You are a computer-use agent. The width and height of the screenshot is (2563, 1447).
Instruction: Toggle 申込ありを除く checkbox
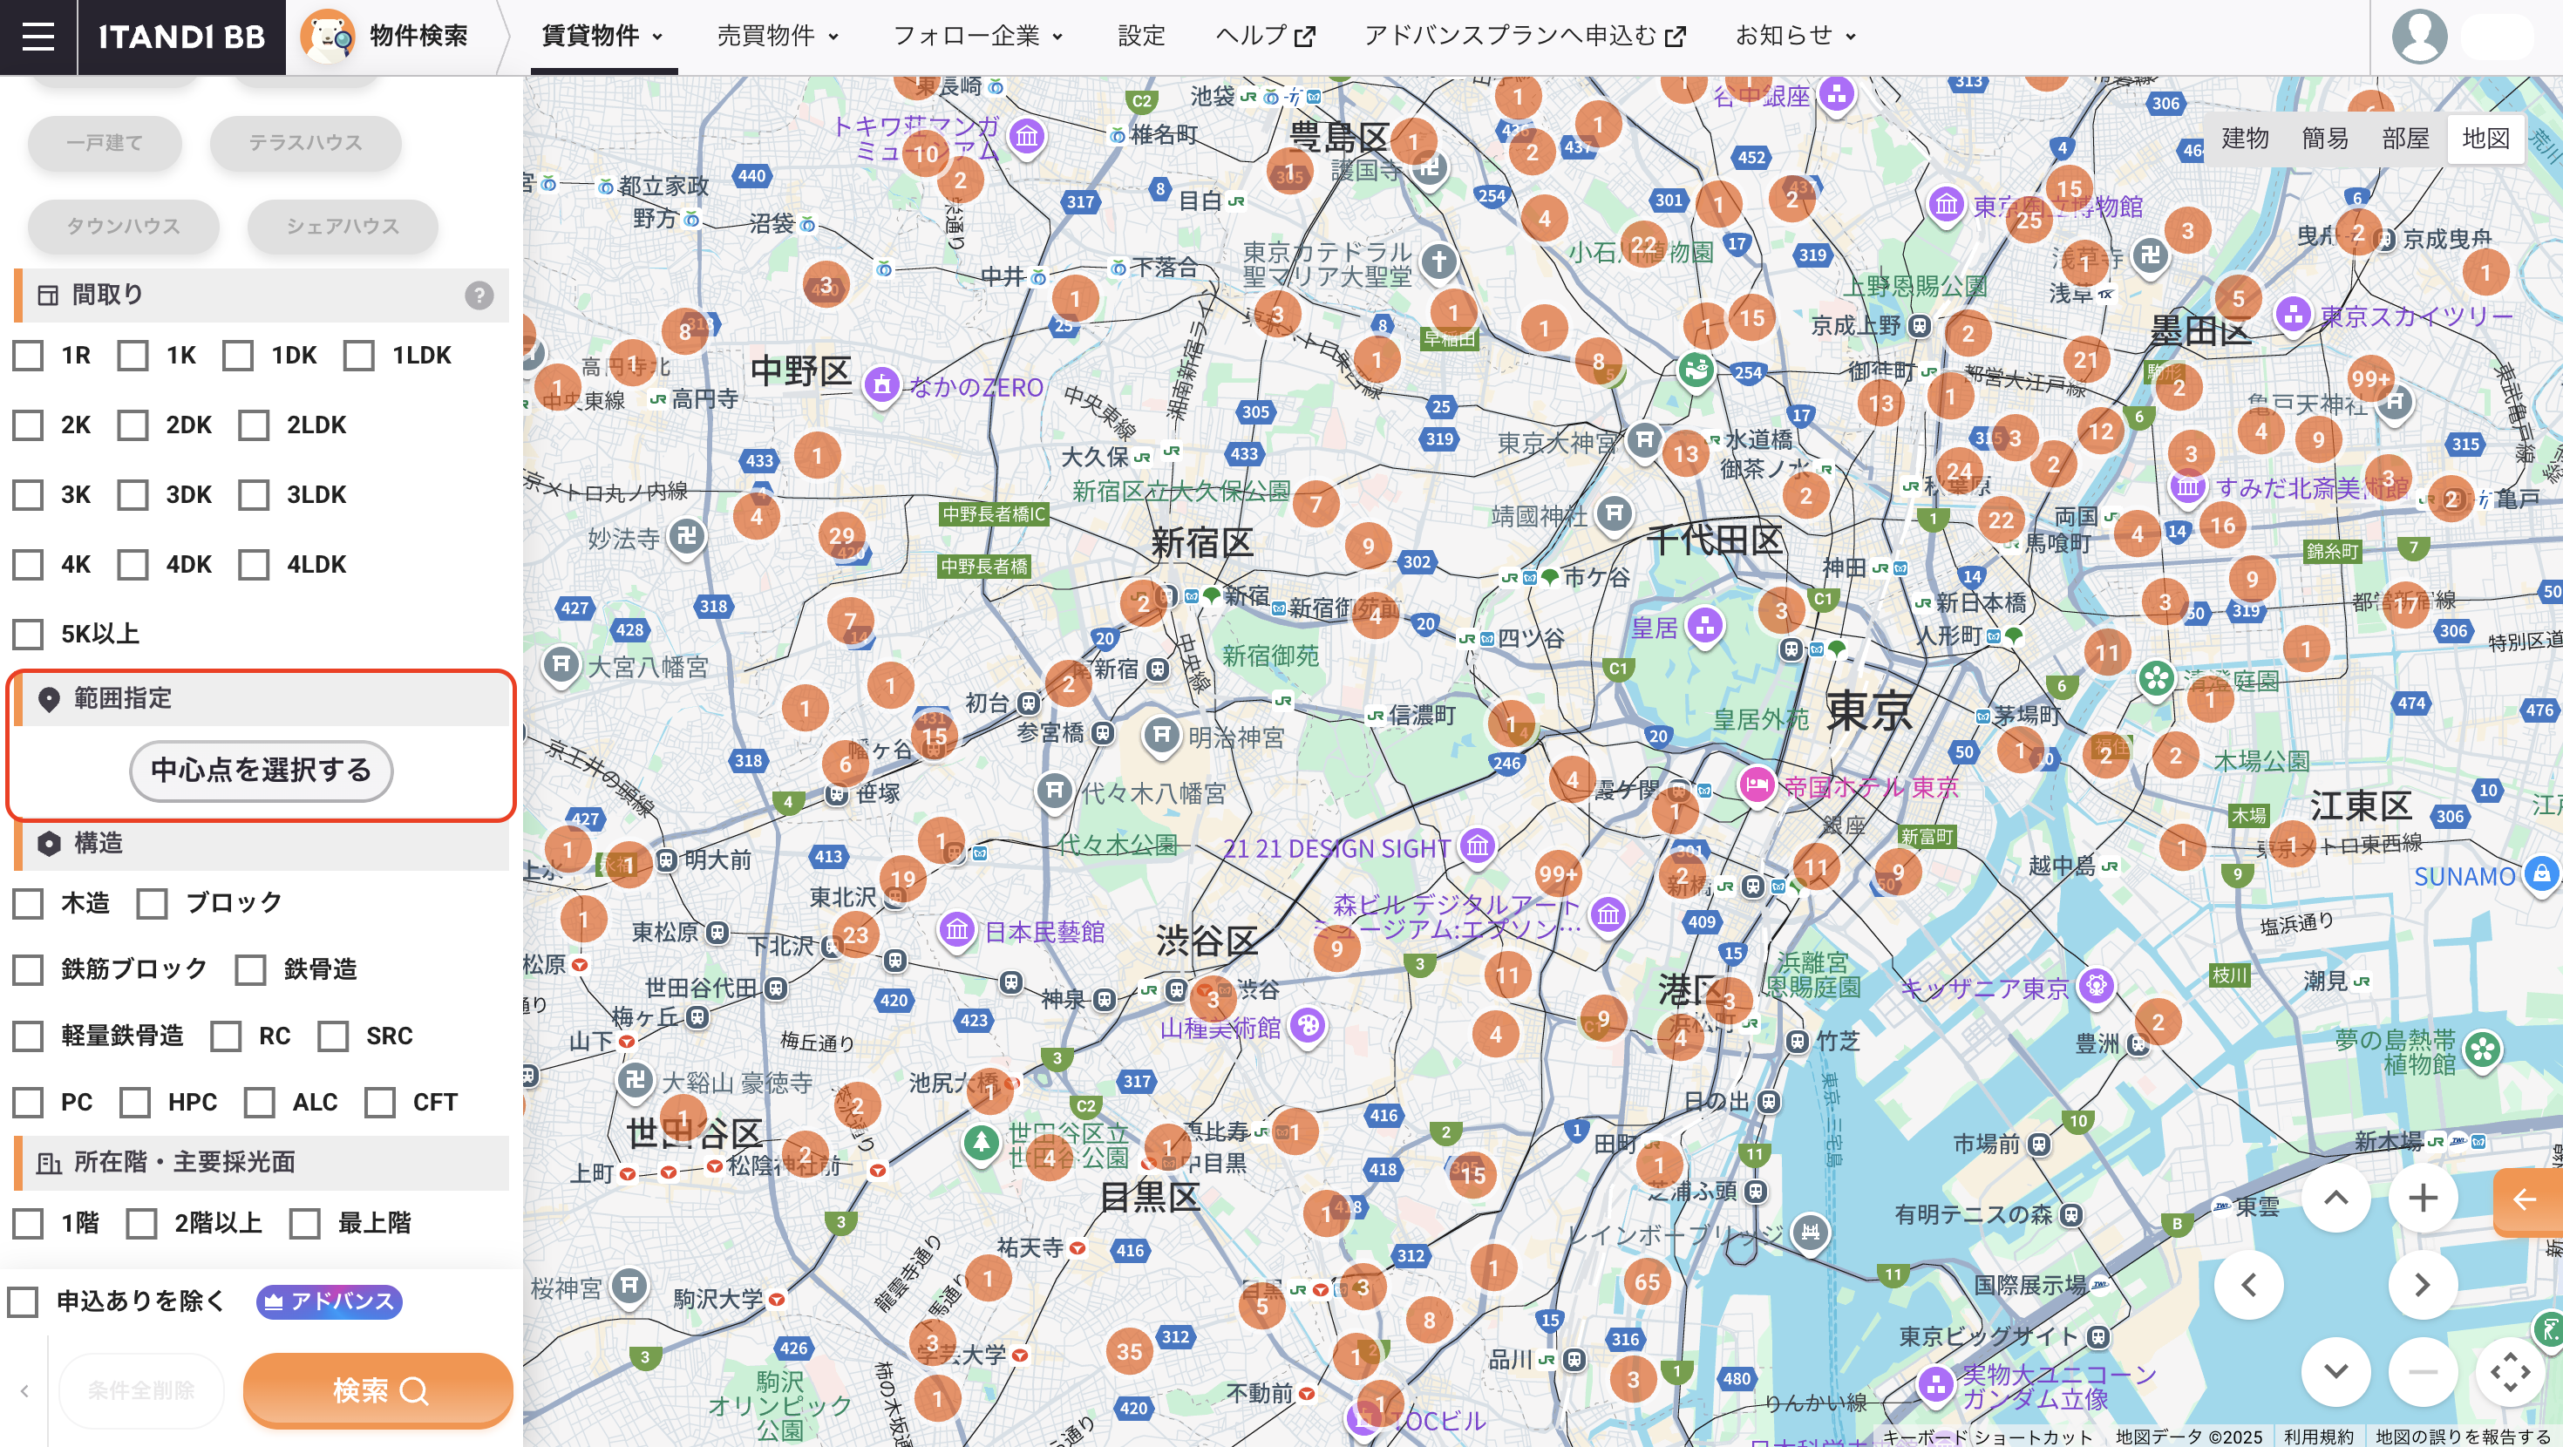23,1301
